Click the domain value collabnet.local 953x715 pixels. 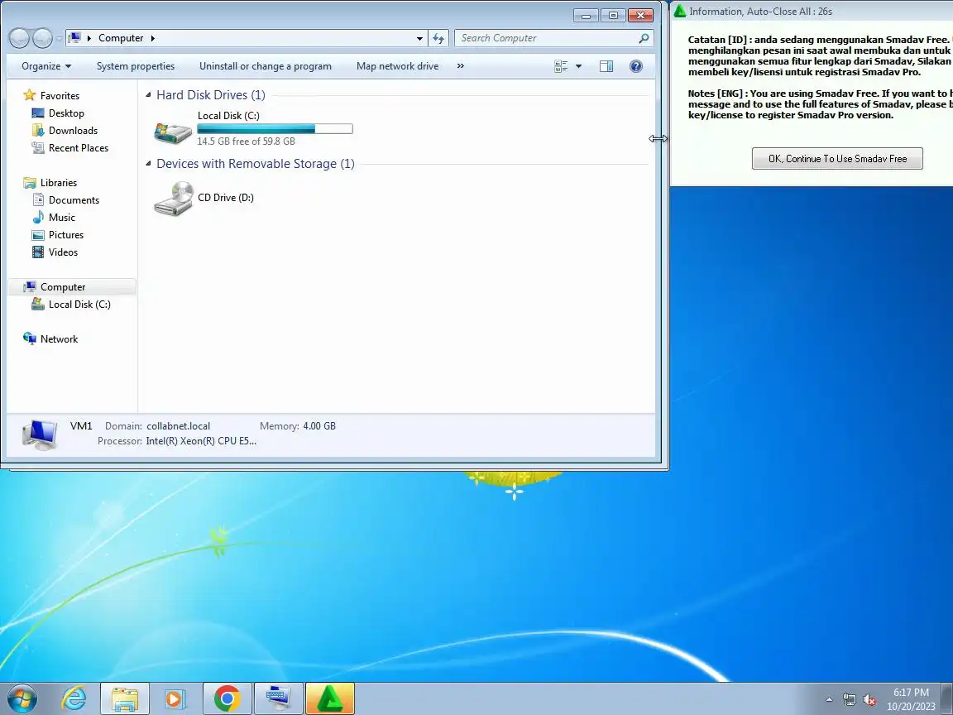pos(178,426)
